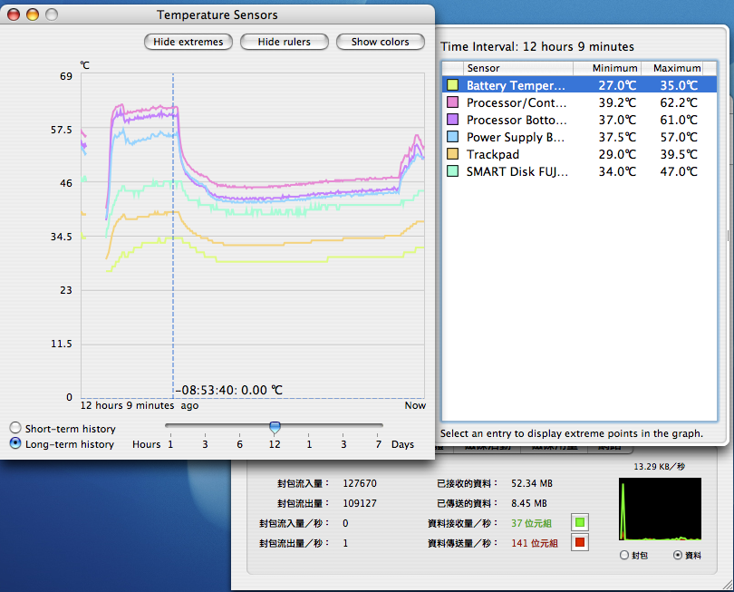Screen dimensions: 734x592
Task: Click the 127670 packets-in value
Action: point(360,483)
